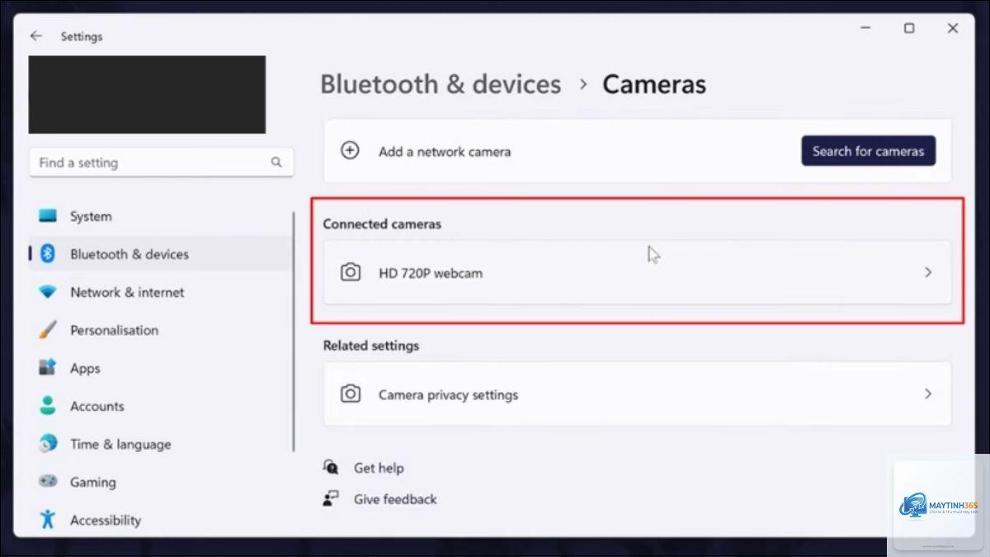
Task: Open Accounts settings category
Action: pos(160,406)
